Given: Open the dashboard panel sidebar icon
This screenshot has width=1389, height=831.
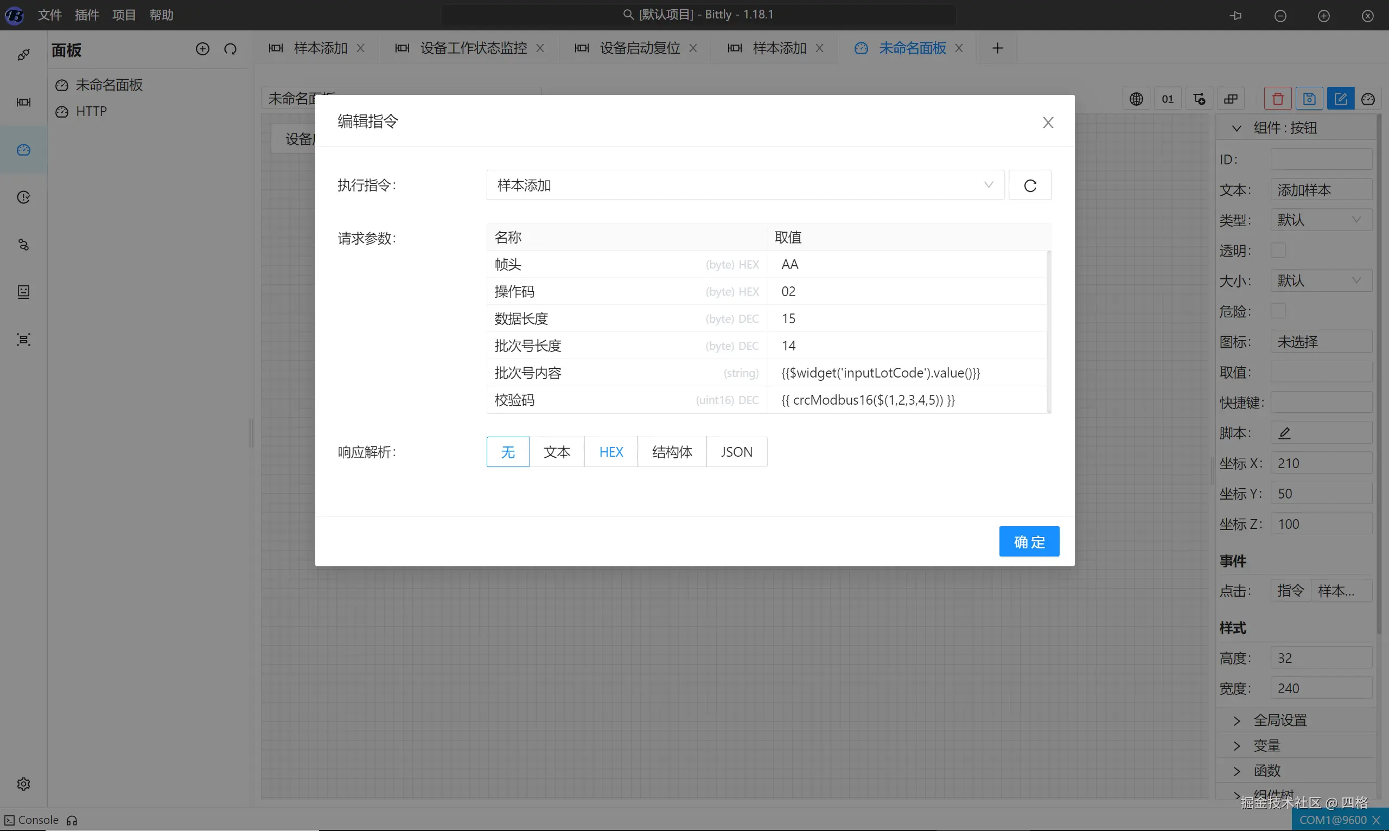Looking at the screenshot, I should [x=23, y=150].
